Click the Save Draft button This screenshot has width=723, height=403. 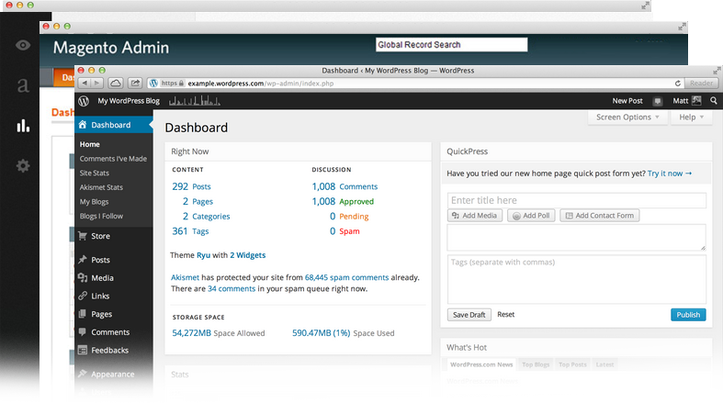point(469,315)
